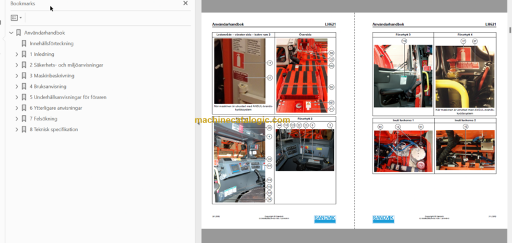Expand 2 Säkerhets- och miljöanvisningar bookmark
The width and height of the screenshot is (512, 243).
pyautogui.click(x=17, y=65)
